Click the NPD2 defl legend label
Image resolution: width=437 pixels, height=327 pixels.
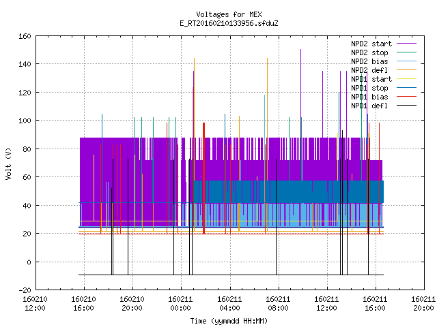click(x=369, y=70)
